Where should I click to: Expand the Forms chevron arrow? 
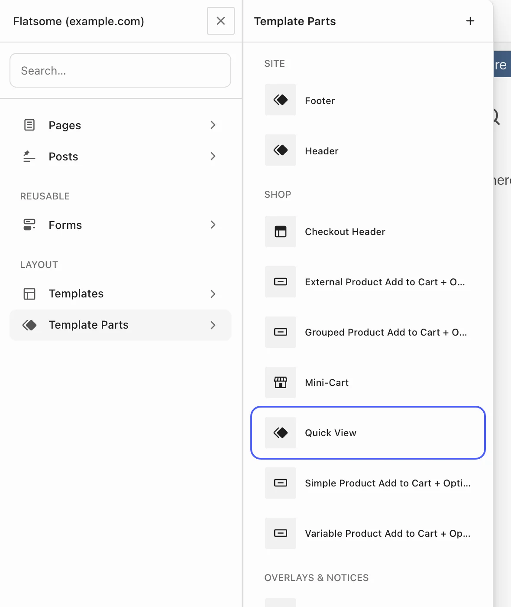coord(213,225)
